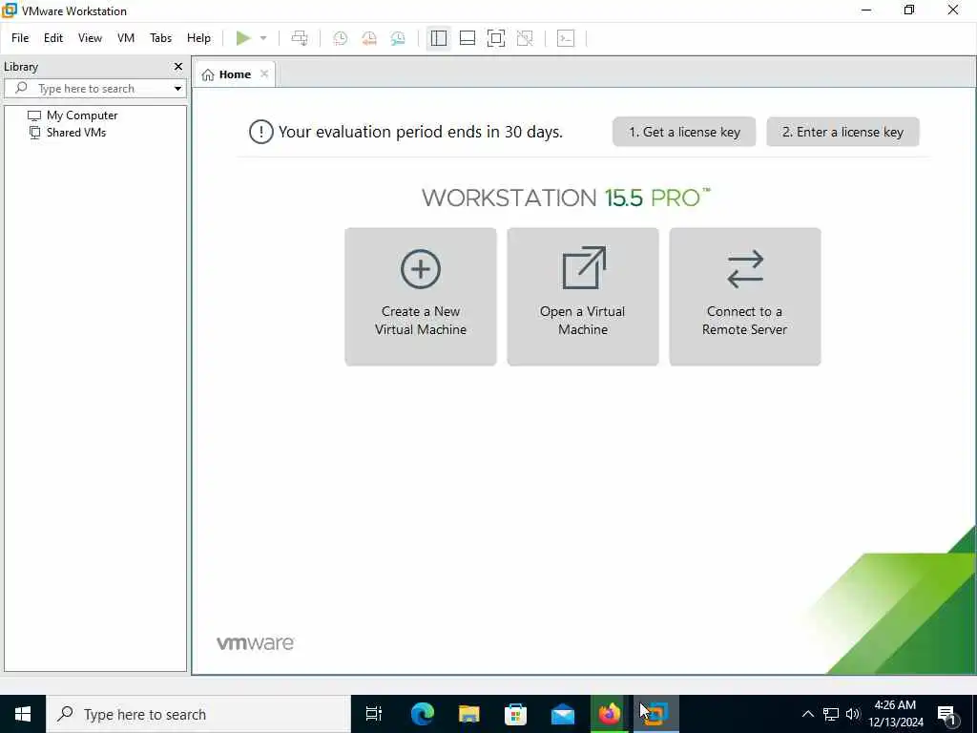Open the Snapshot Manager icon
The height and width of the screenshot is (733, 977).
(398, 38)
